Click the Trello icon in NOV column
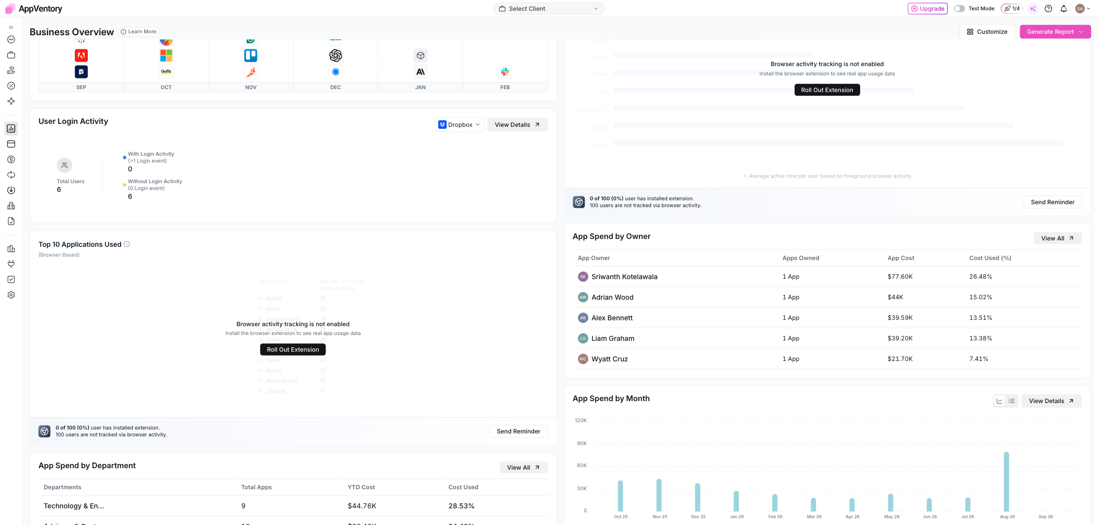 click(x=251, y=55)
